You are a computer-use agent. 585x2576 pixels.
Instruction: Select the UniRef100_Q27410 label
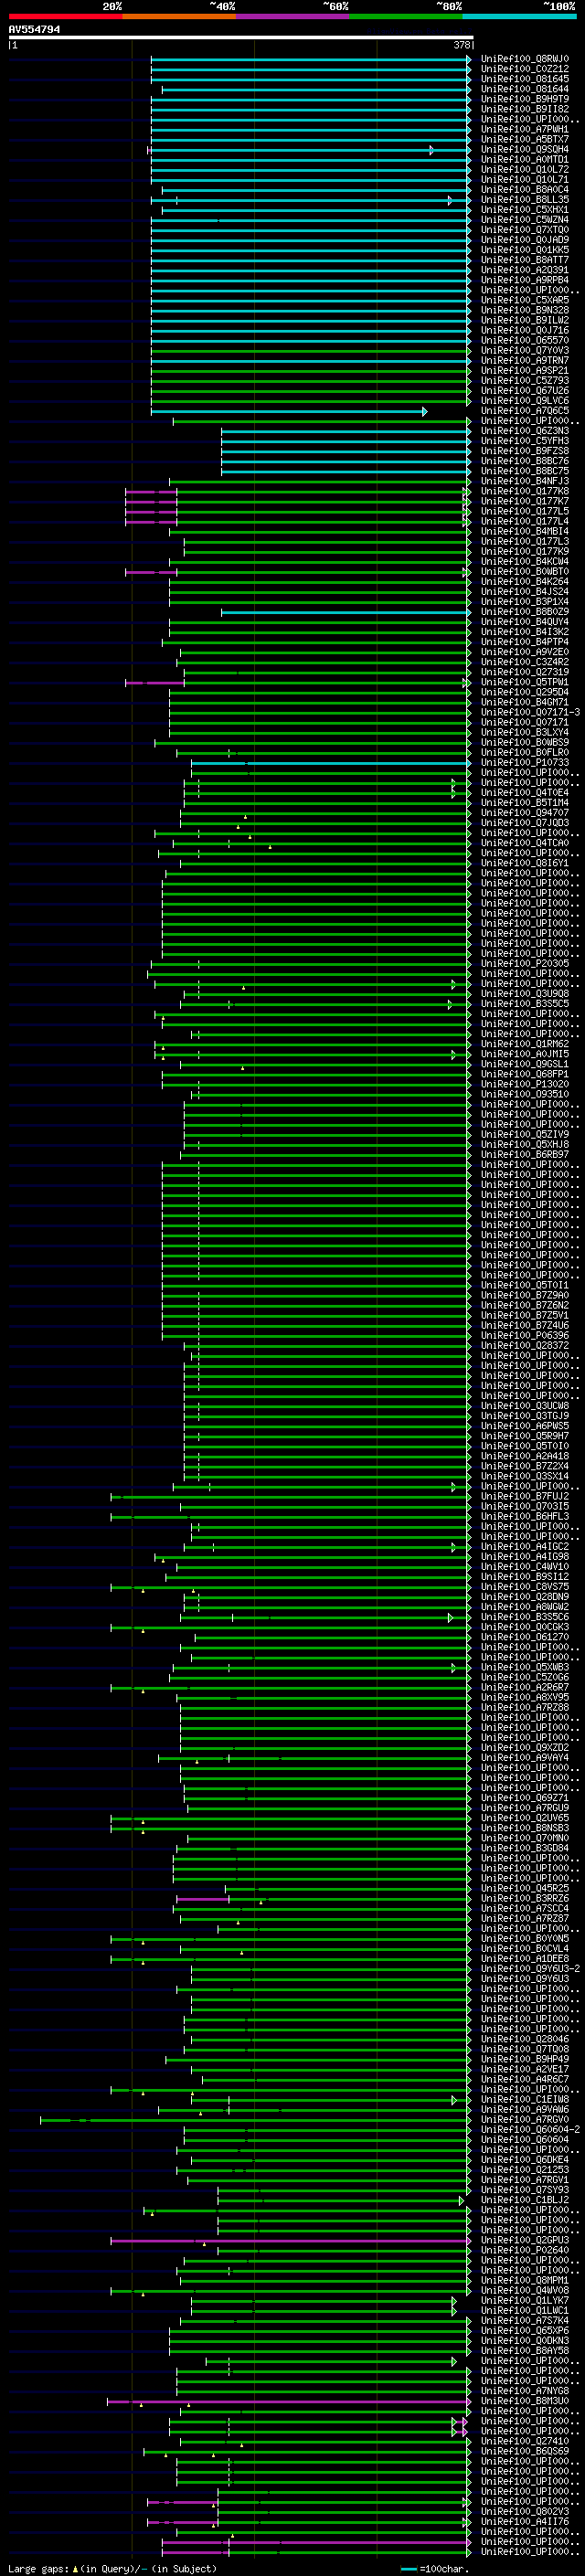coord(524,2441)
